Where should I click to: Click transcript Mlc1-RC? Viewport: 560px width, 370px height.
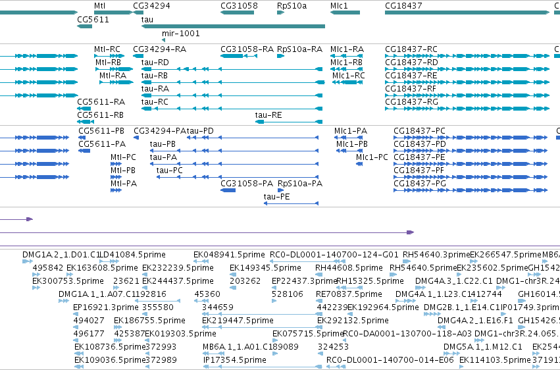click(x=349, y=75)
